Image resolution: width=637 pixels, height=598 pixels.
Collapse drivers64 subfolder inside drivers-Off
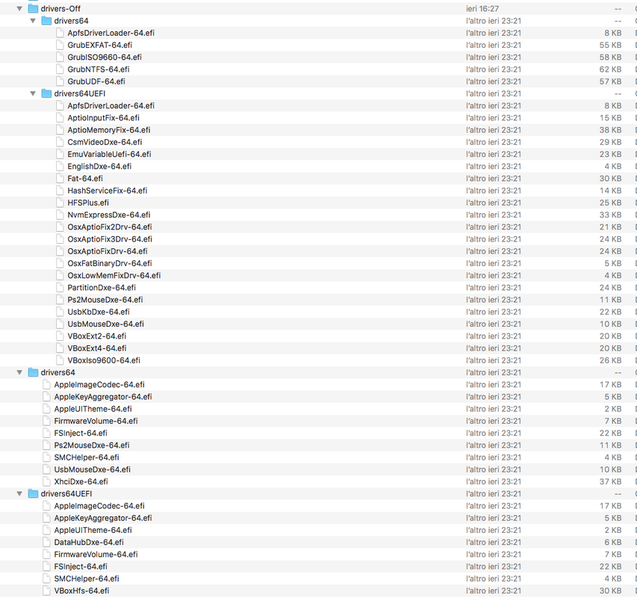coord(33,21)
